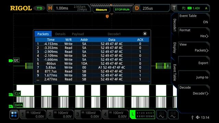Open the logic analyzer L channel panel
Image resolution: width=219 pixels, height=123 pixels.
[x=142, y=114]
